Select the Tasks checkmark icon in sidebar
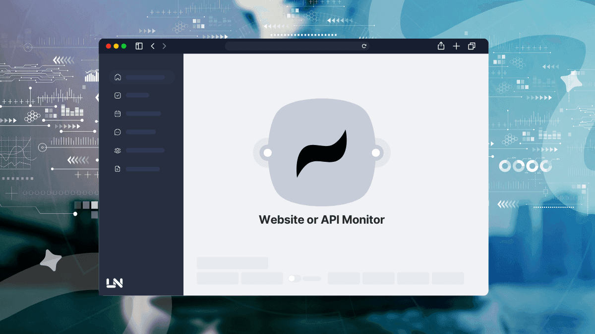Viewport: 595px width, 334px height. point(117,95)
